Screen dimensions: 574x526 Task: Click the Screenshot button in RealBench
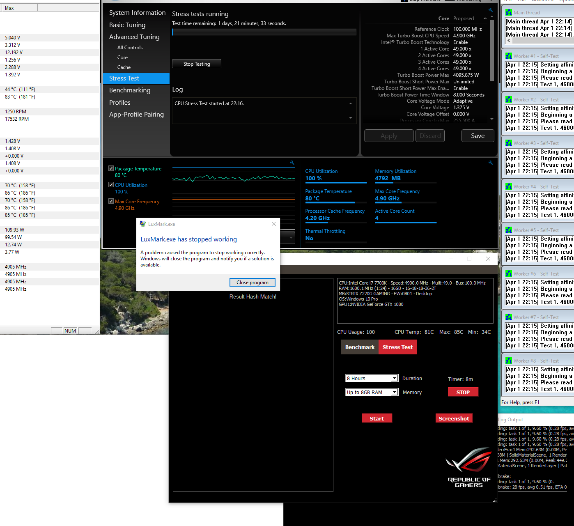coord(454,418)
